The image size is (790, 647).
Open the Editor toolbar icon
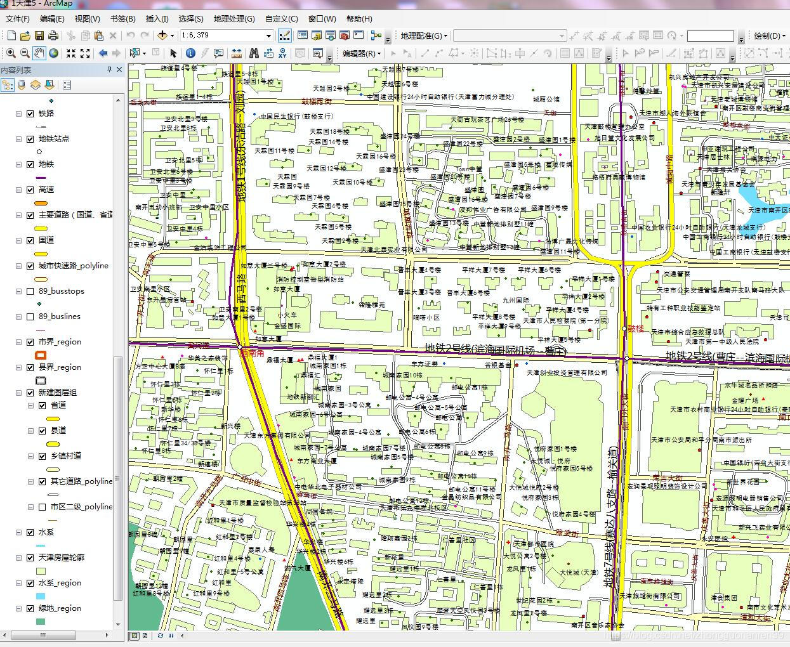tap(284, 36)
